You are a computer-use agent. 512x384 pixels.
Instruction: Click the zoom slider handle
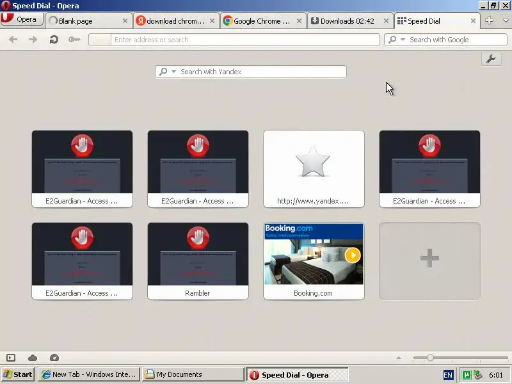point(430,358)
